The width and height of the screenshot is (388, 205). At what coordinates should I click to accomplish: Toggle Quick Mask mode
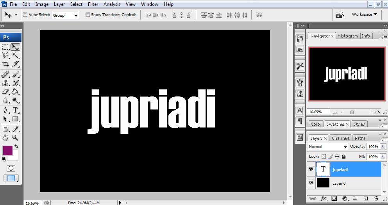click(11, 168)
